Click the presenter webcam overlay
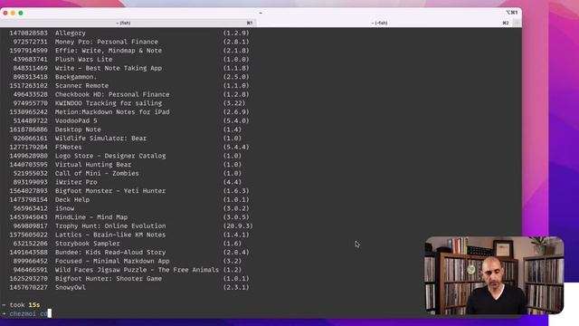This screenshot has width=579, height=326. point(494,275)
